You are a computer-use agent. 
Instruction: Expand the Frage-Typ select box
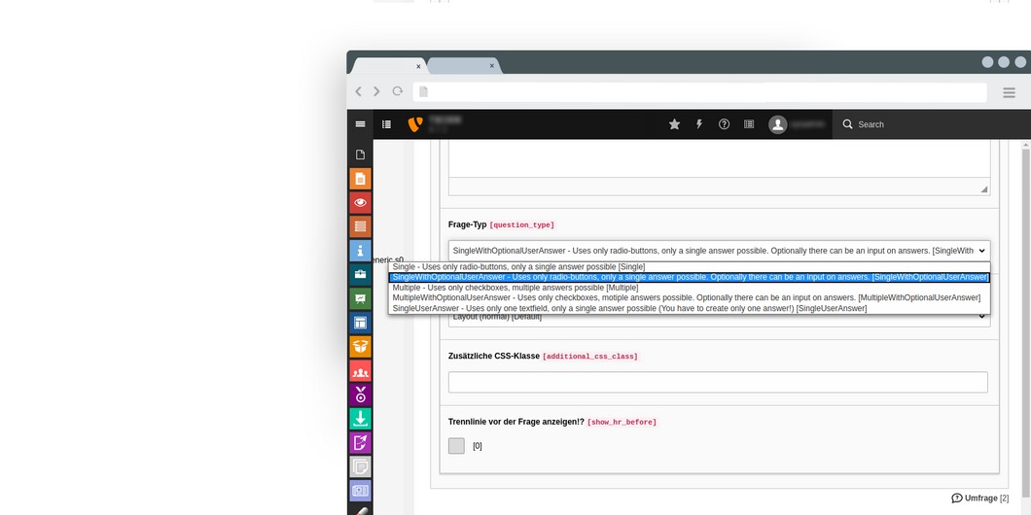[x=720, y=251]
